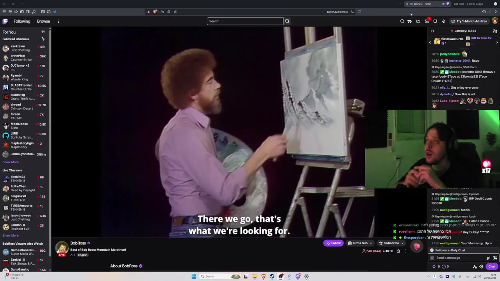Focus the Twitch search field

245,21
